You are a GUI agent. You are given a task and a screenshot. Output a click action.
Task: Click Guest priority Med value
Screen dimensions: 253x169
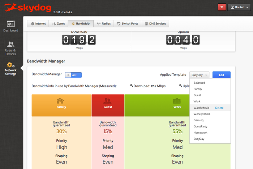click(108, 147)
